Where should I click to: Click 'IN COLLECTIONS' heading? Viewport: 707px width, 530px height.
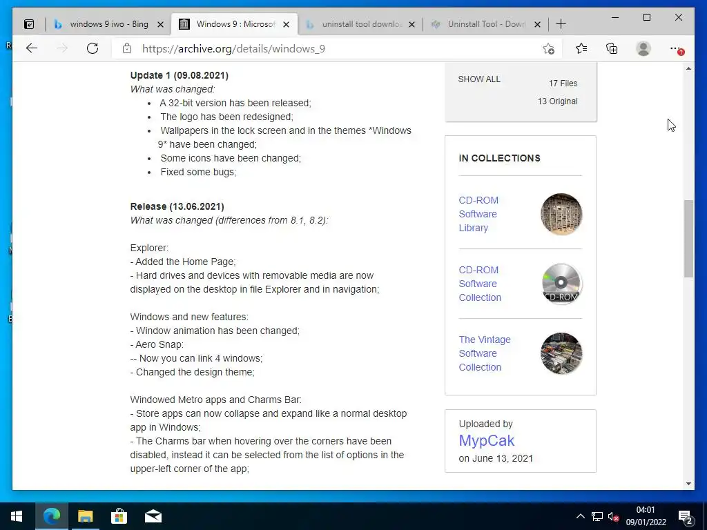tap(500, 158)
